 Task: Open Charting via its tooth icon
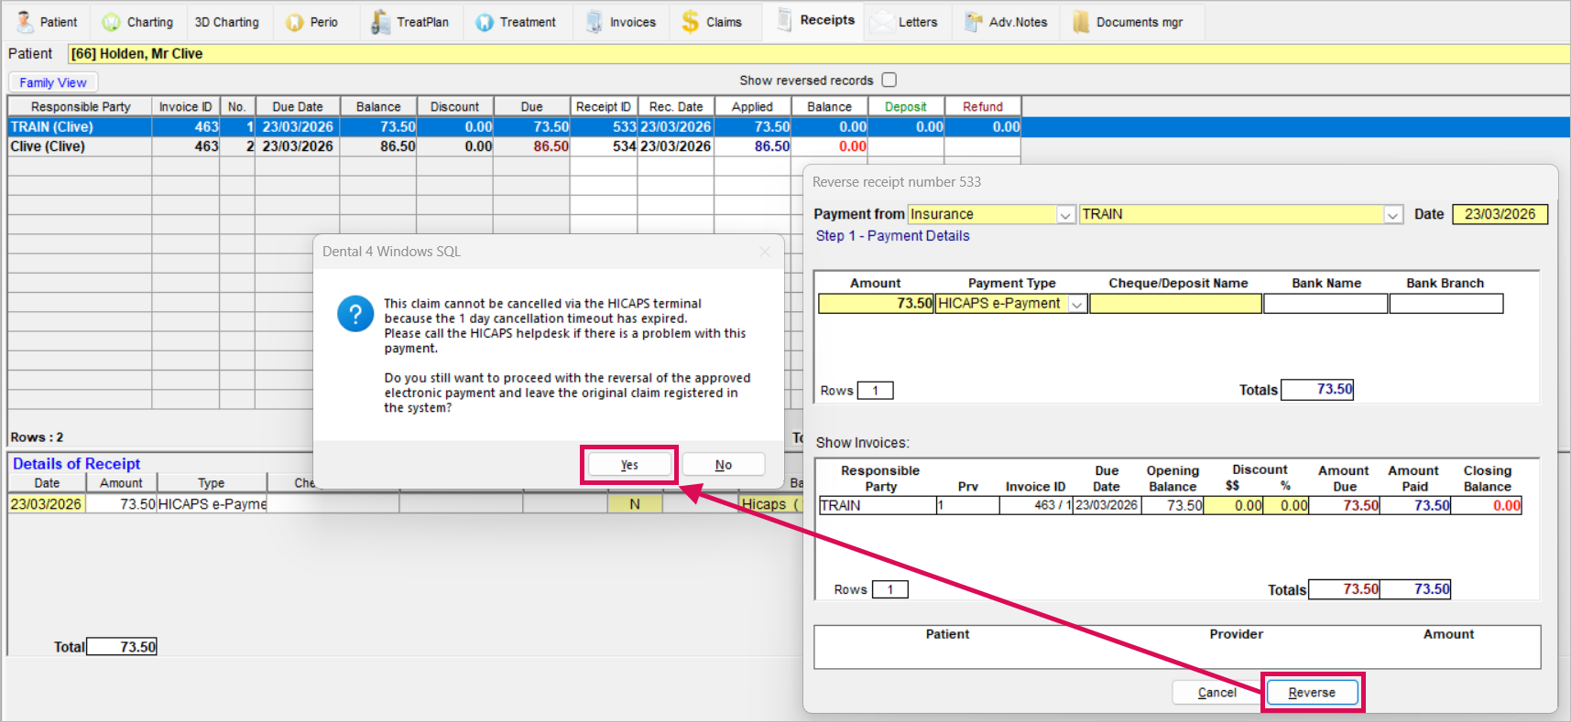[111, 22]
